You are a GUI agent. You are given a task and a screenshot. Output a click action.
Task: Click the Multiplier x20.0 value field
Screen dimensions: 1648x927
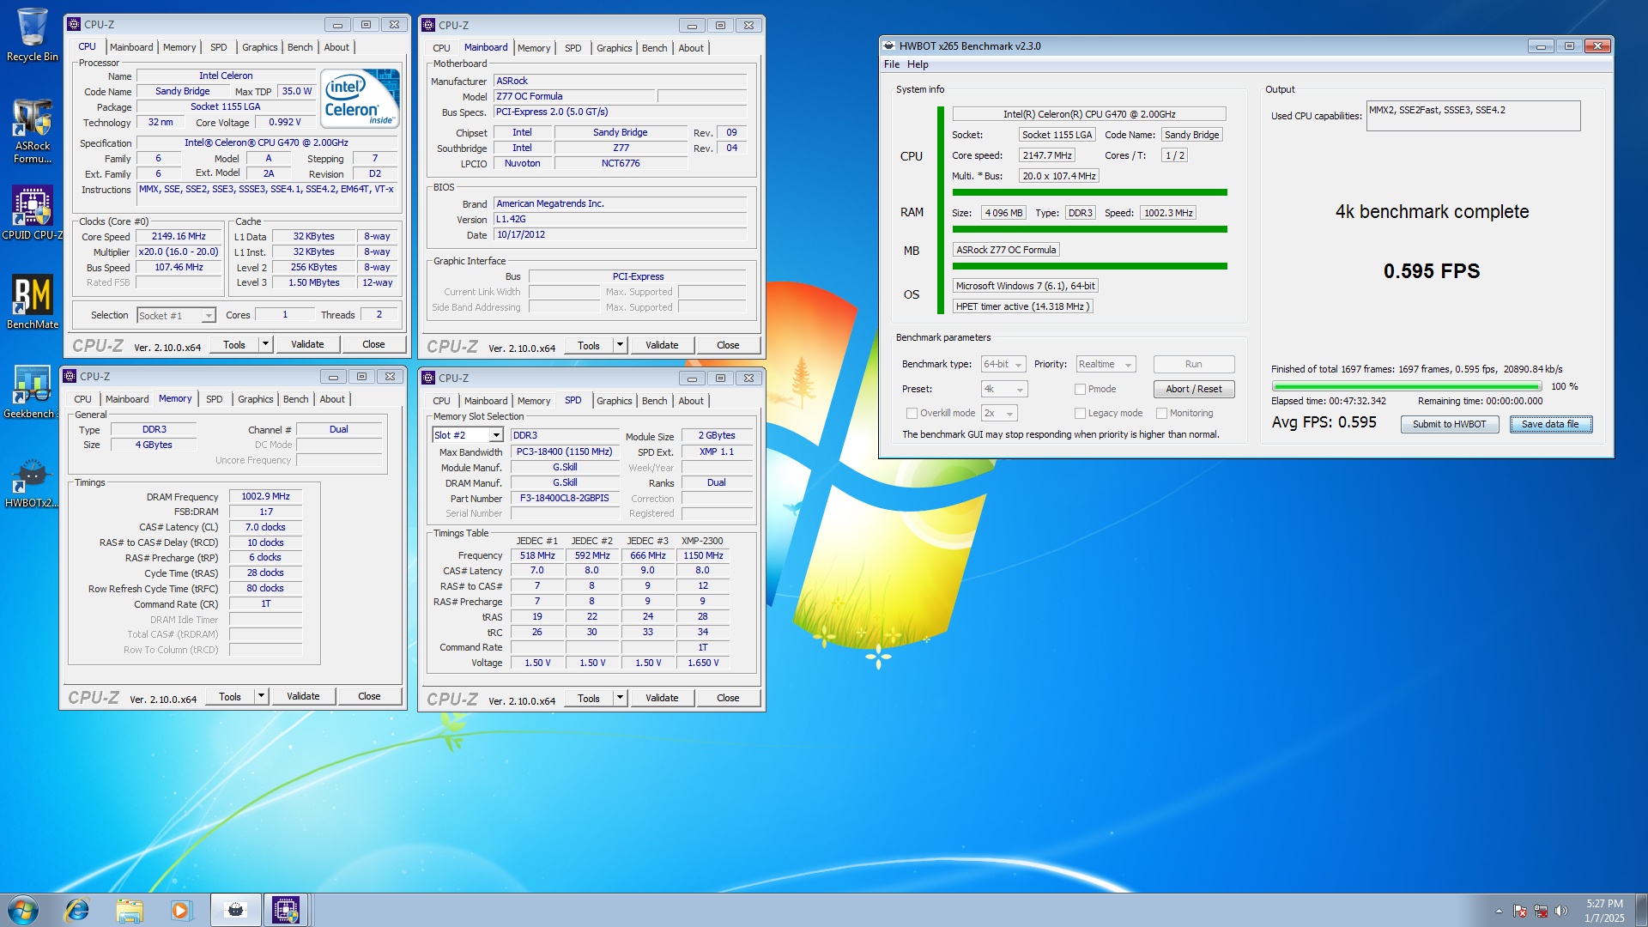(x=179, y=252)
